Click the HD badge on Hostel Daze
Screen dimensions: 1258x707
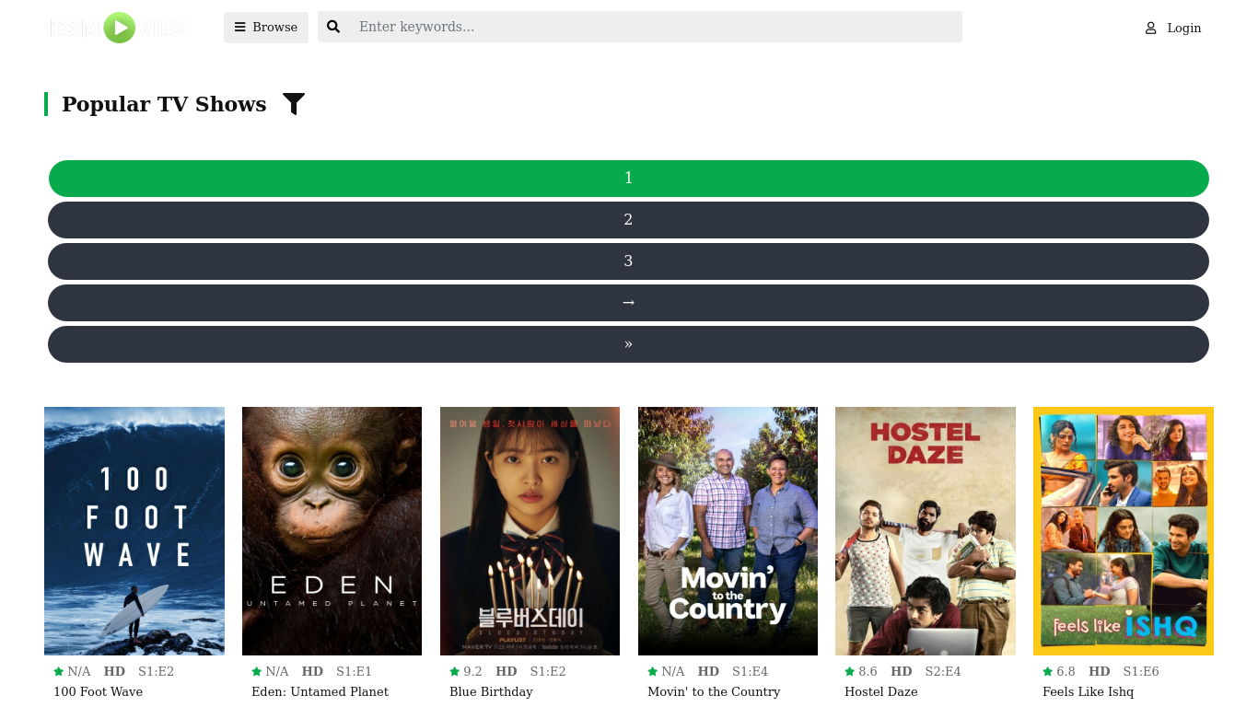901,671
